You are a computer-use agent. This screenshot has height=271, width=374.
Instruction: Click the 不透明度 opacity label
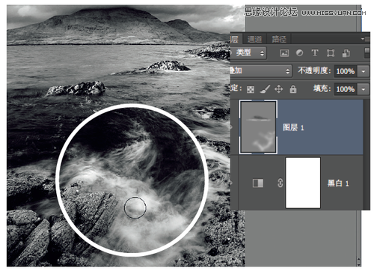pos(314,71)
